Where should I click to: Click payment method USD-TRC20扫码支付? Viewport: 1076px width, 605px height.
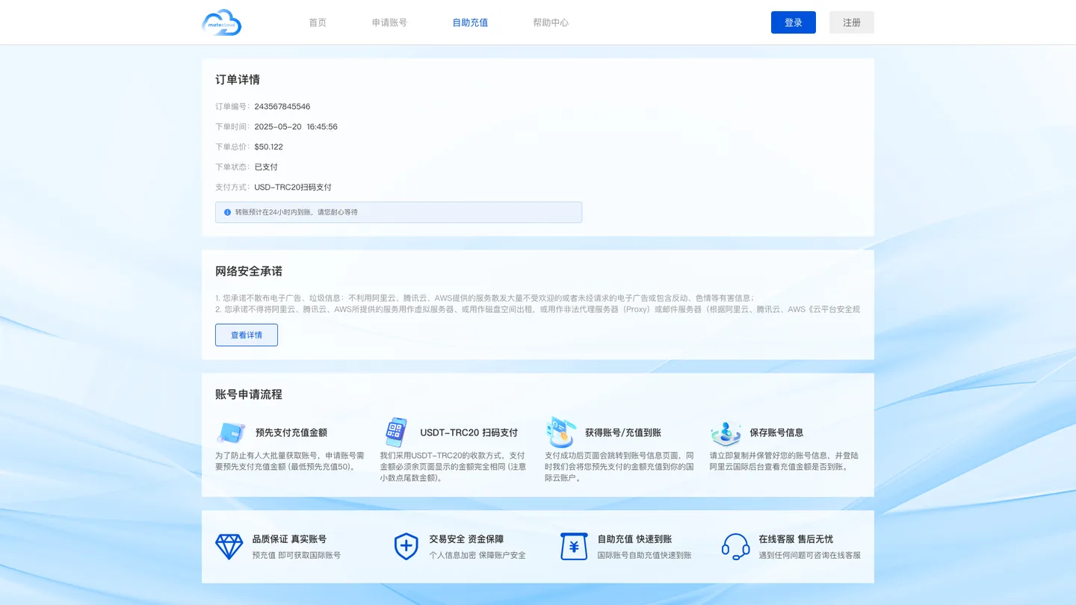pos(293,187)
